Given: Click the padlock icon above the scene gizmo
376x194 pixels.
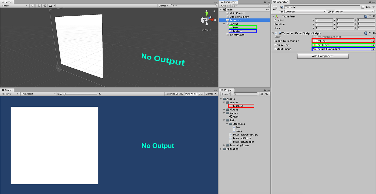Looking at the screenshot, I should pos(214,12).
